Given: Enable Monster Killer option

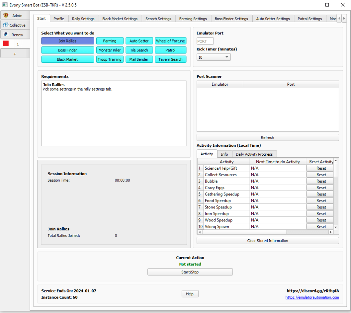Looking at the screenshot, I should [110, 50].
